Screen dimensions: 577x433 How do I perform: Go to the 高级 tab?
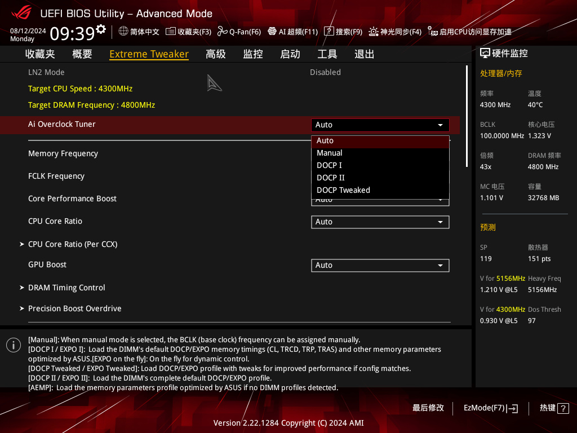point(216,54)
